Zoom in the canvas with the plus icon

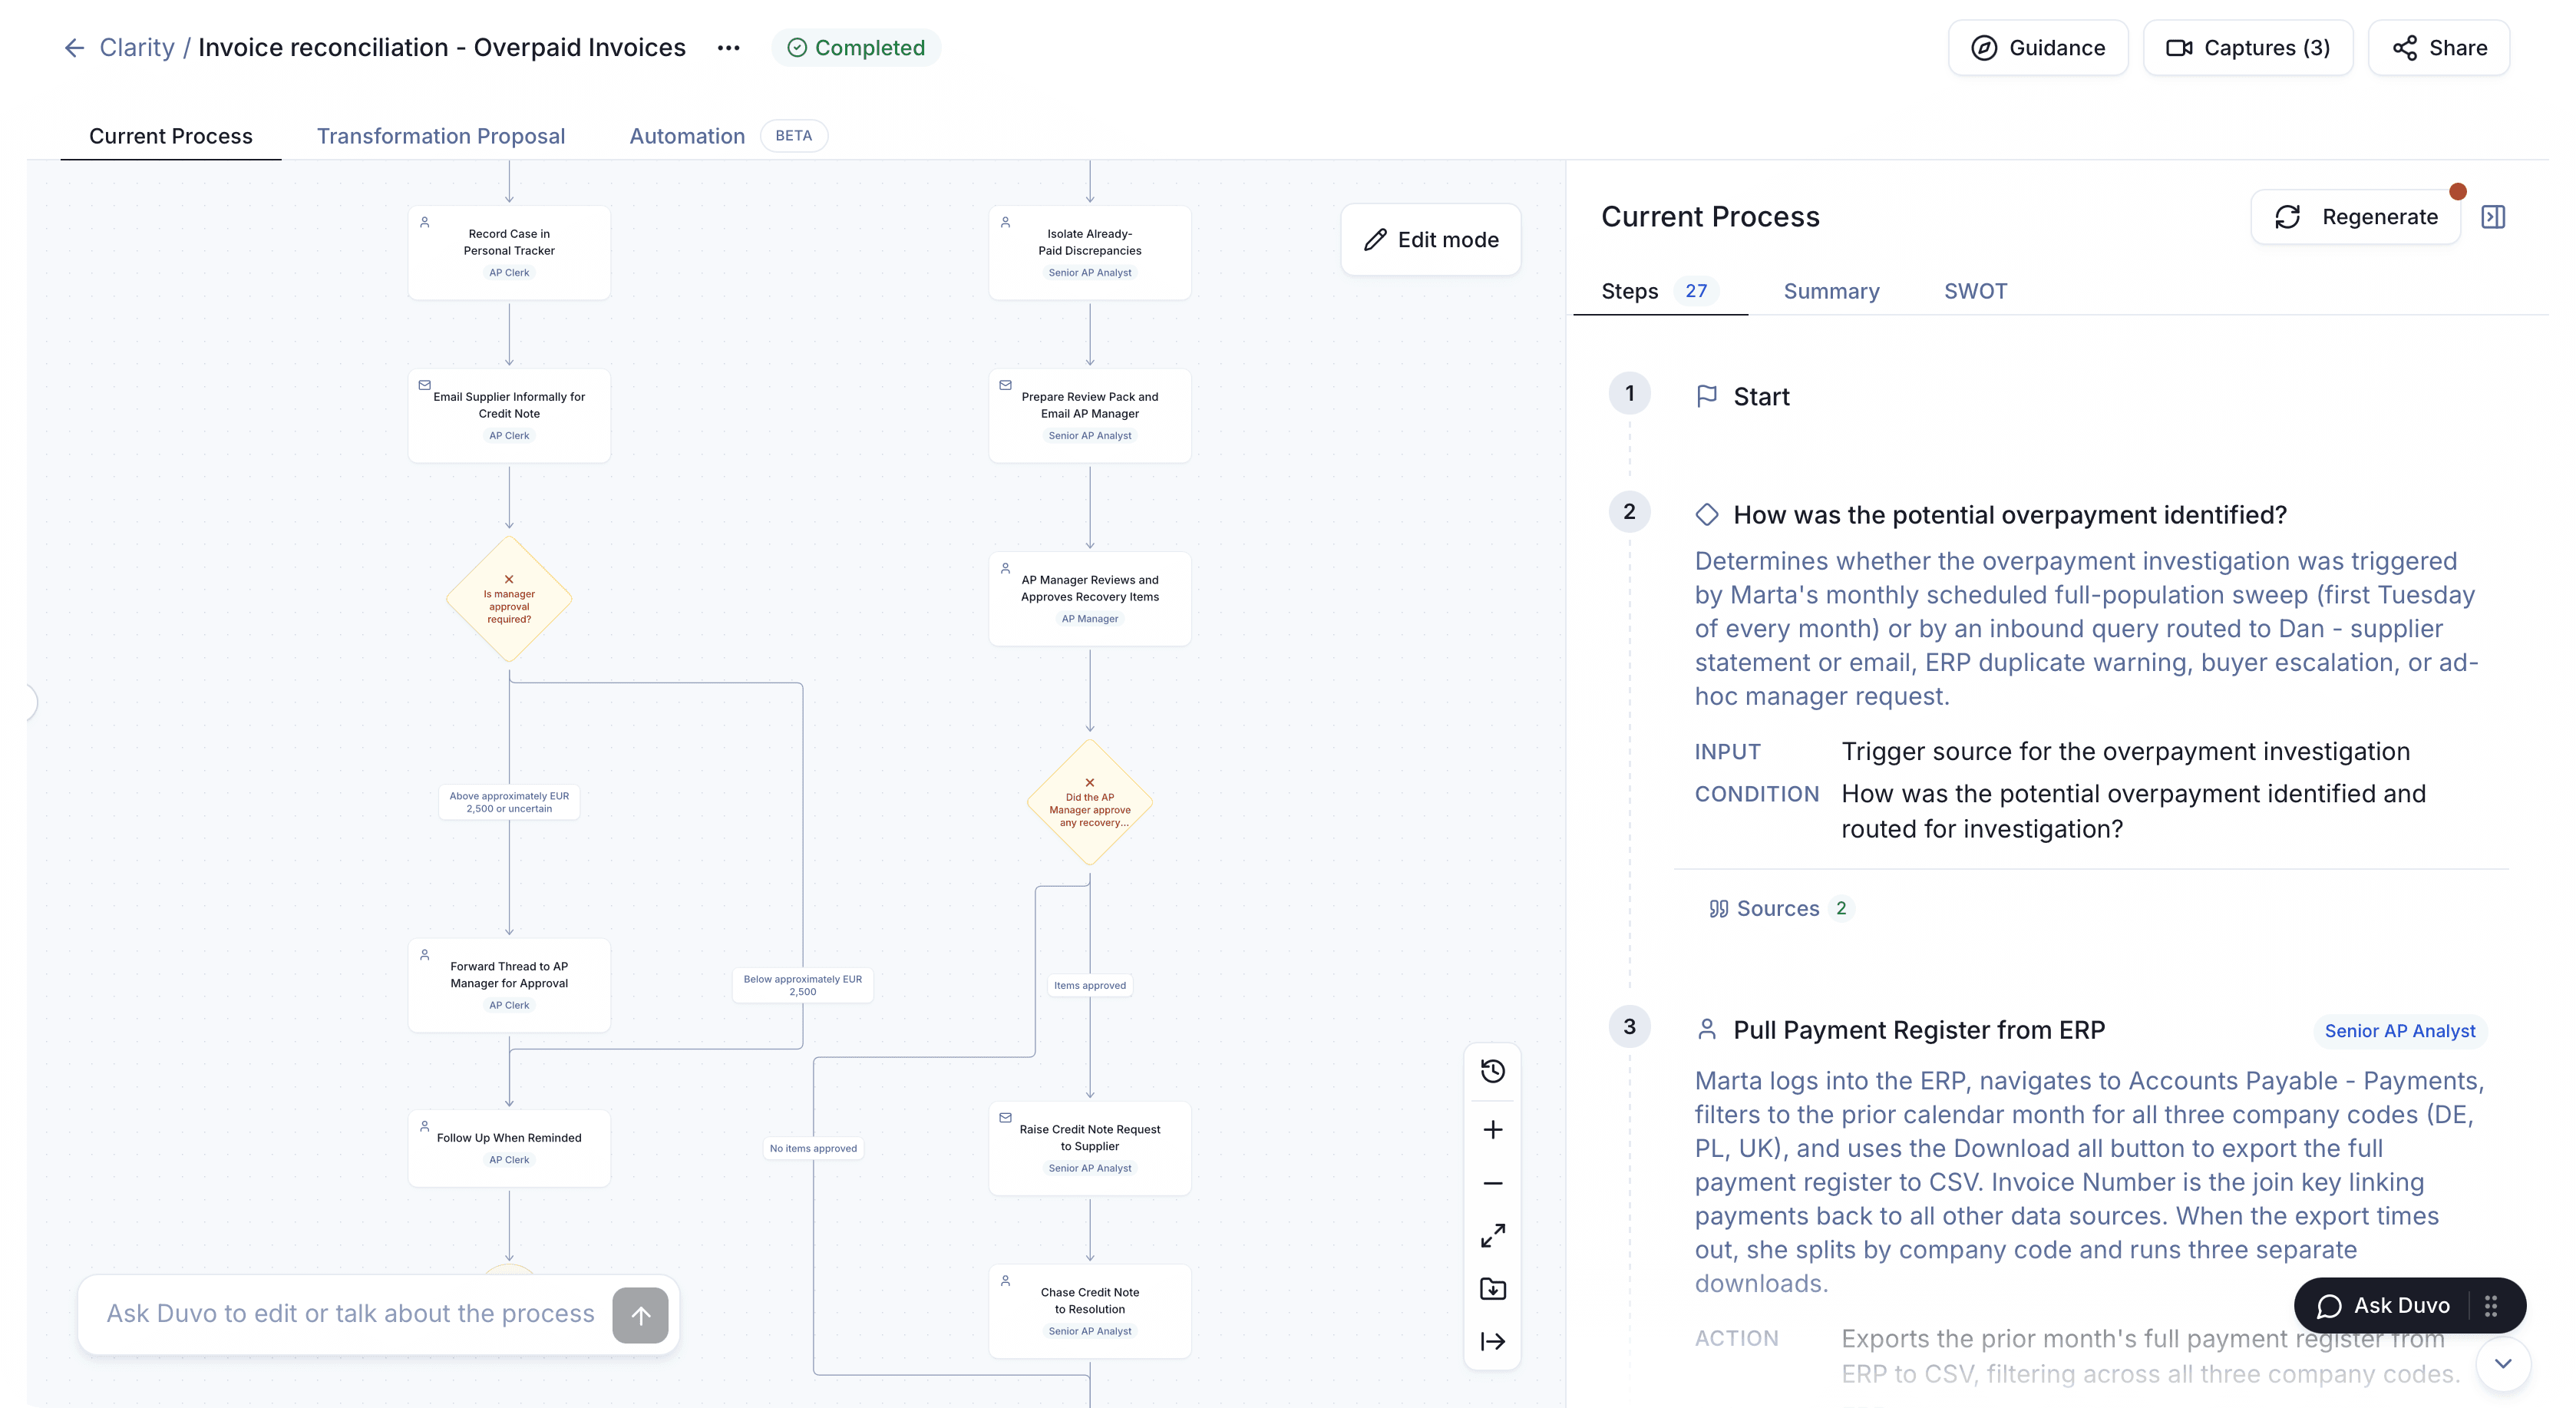coord(1493,1130)
